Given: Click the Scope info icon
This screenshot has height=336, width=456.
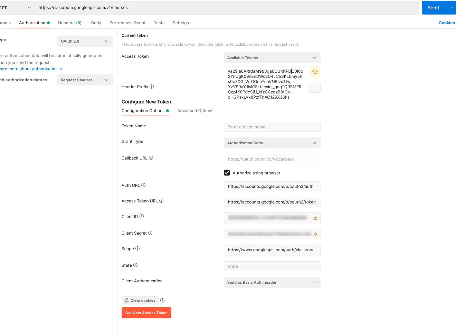Looking at the screenshot, I should tap(137, 248).
